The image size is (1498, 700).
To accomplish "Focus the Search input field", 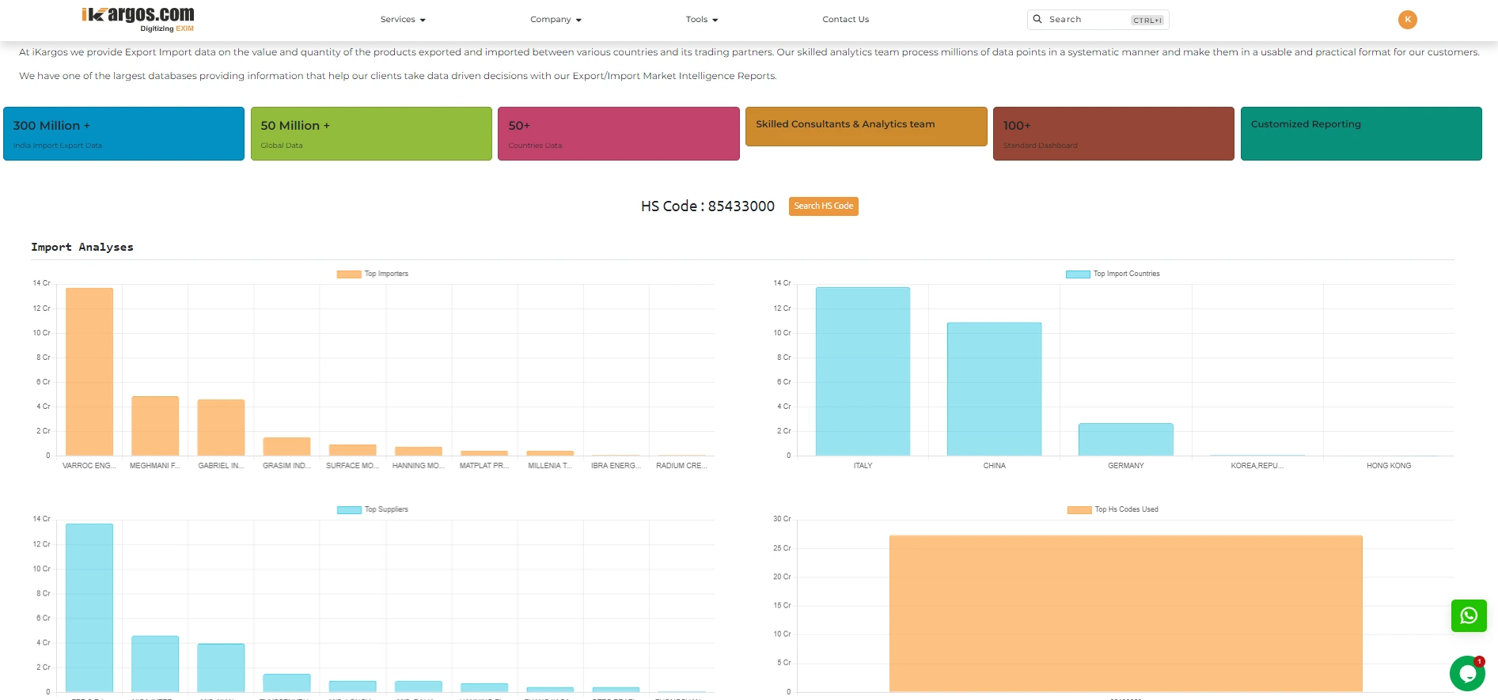I will click(1088, 20).
